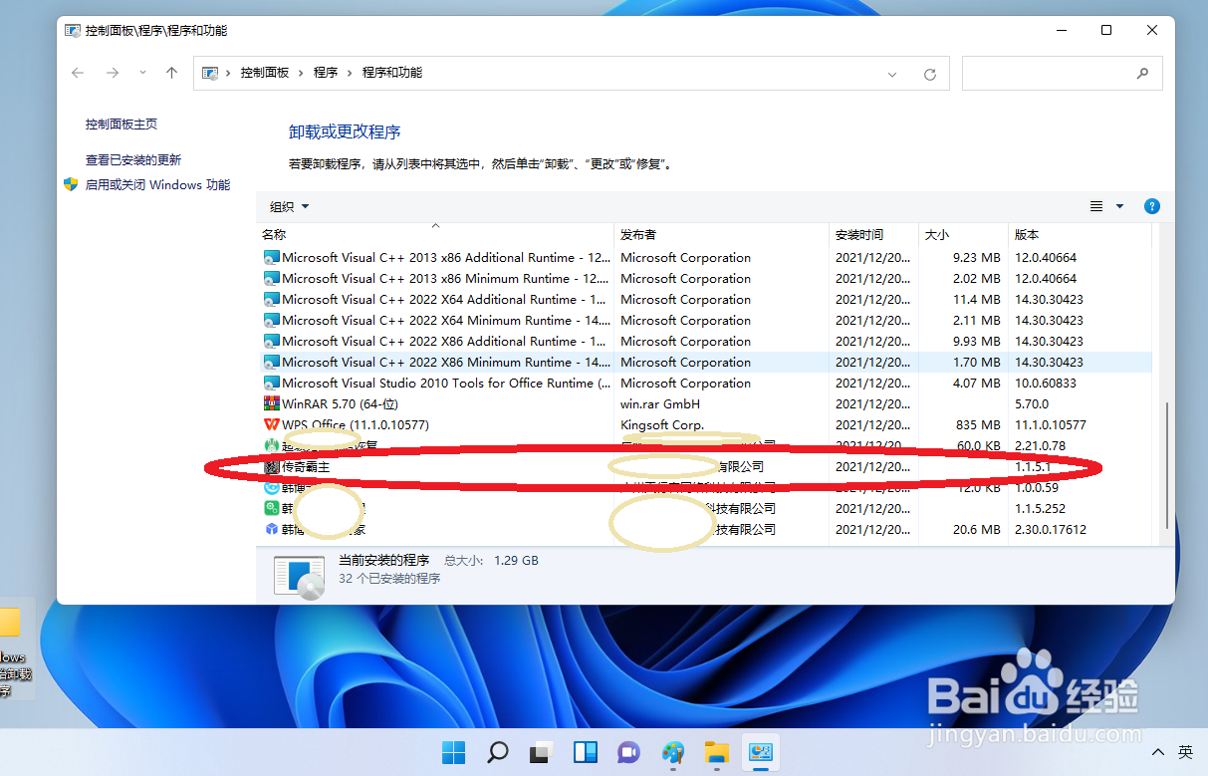Viewport: 1208px width, 776px height.
Task: Open 启用或关闭 Windows 功能 link
Action: point(157,185)
